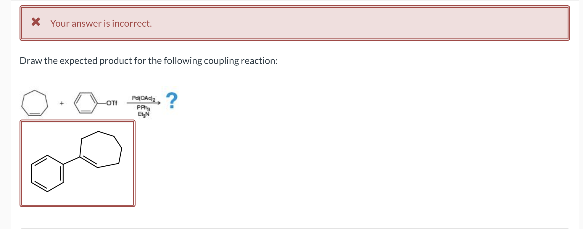Click the plus sign between the reactants

pyautogui.click(x=62, y=103)
